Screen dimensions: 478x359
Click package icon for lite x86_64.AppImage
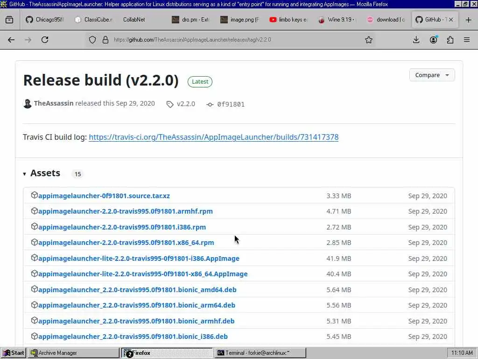tap(35, 273)
